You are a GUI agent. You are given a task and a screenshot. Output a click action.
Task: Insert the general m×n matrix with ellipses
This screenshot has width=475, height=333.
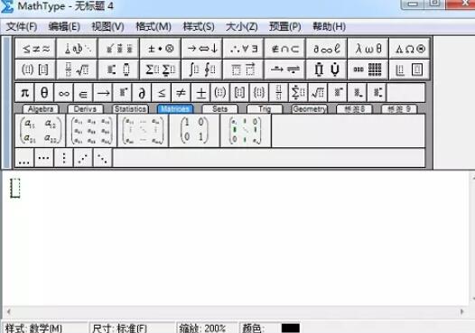[143, 131]
